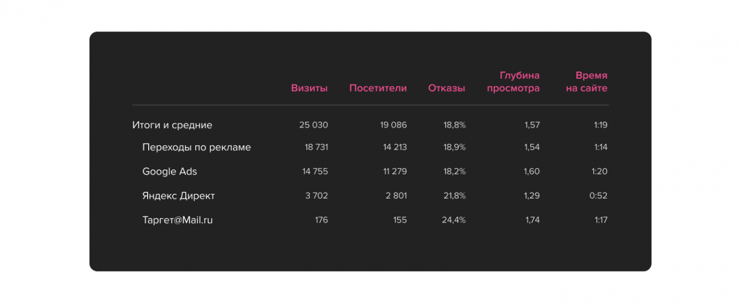Click Google Ads view depth 1,60
The image size is (741, 303).
pos(531,172)
